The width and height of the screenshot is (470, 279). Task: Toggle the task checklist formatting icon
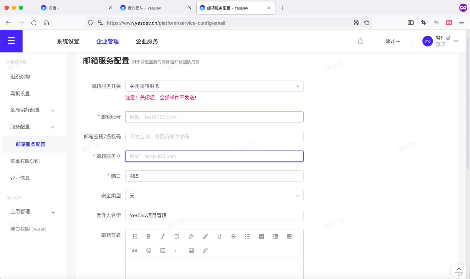261,236
